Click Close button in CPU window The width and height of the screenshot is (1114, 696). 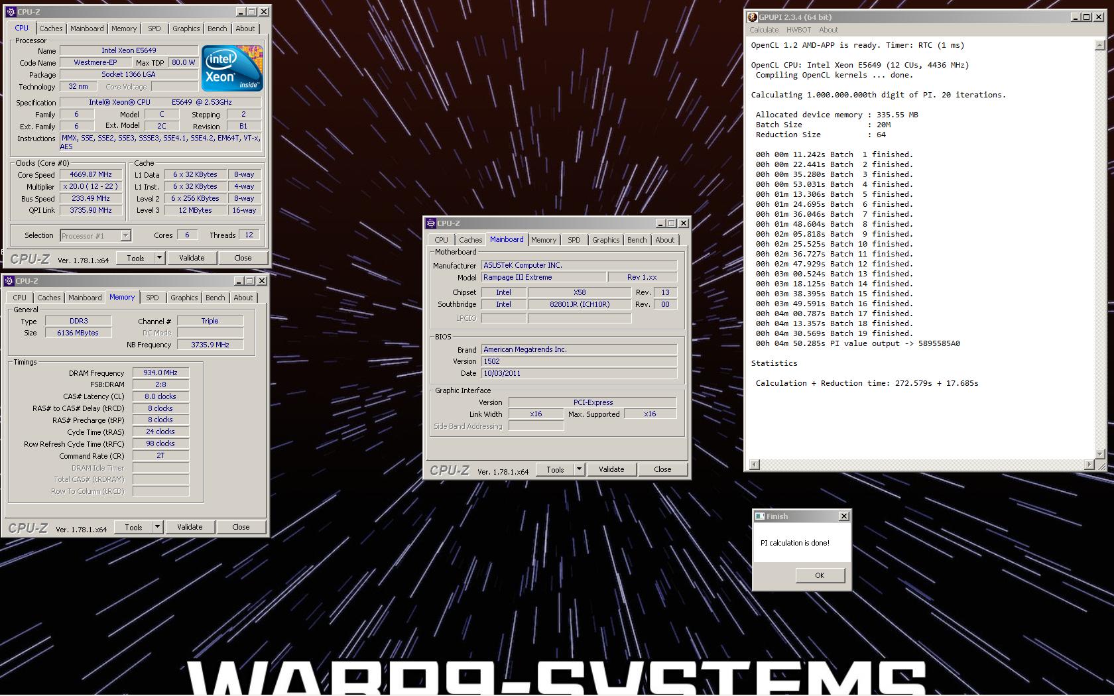click(x=243, y=258)
